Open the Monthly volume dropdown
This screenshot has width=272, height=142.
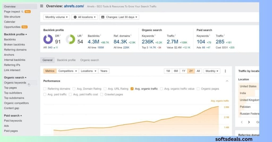[x=56, y=17]
